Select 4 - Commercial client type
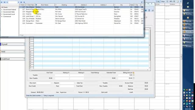The height and width of the screenshot is (110, 195). tap(6, 16)
